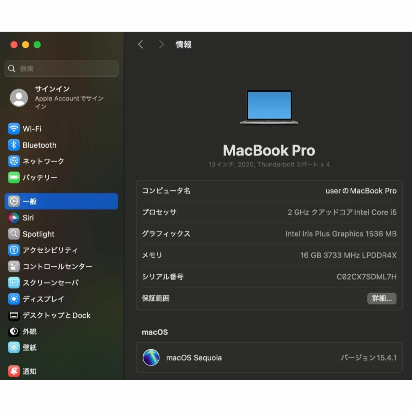The image size is (412, 412).
Task: Select Wi-Fi label in sidebar
Action: [32, 129]
